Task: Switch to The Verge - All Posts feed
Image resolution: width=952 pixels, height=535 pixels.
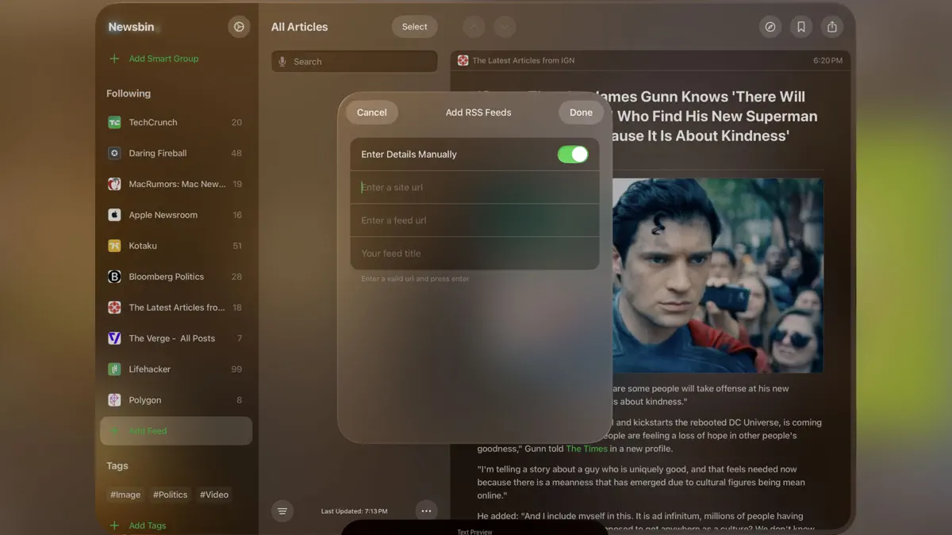Action: click(x=171, y=338)
